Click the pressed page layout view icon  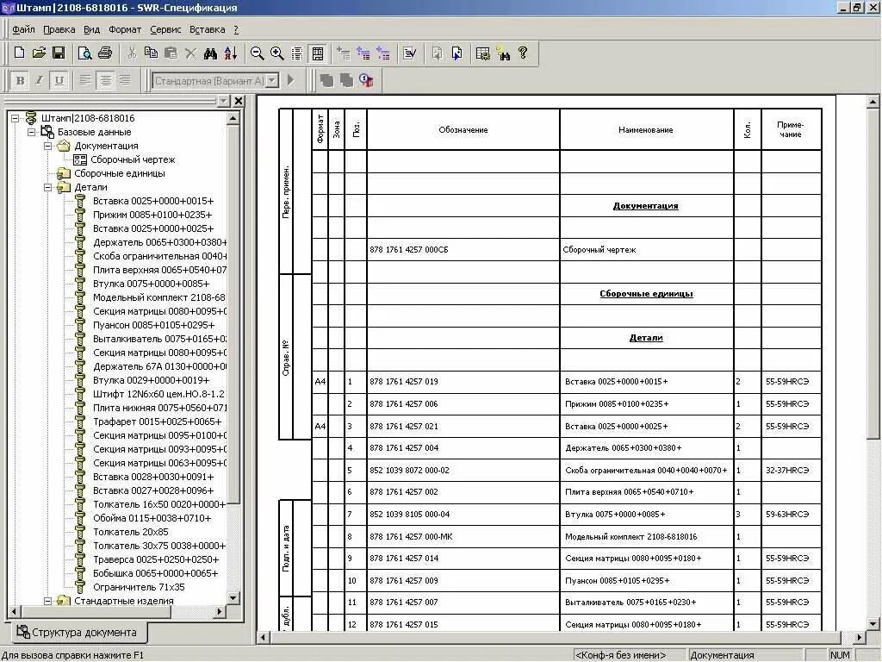pyautogui.click(x=318, y=53)
